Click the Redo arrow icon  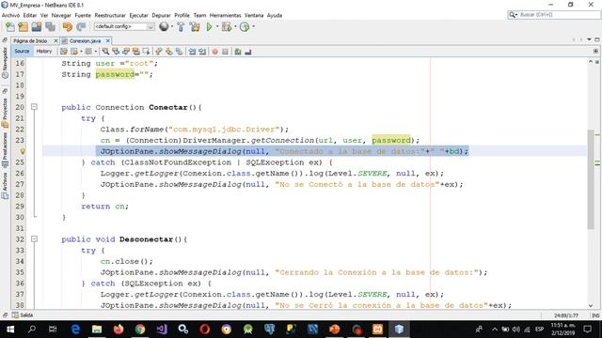tap(81, 27)
